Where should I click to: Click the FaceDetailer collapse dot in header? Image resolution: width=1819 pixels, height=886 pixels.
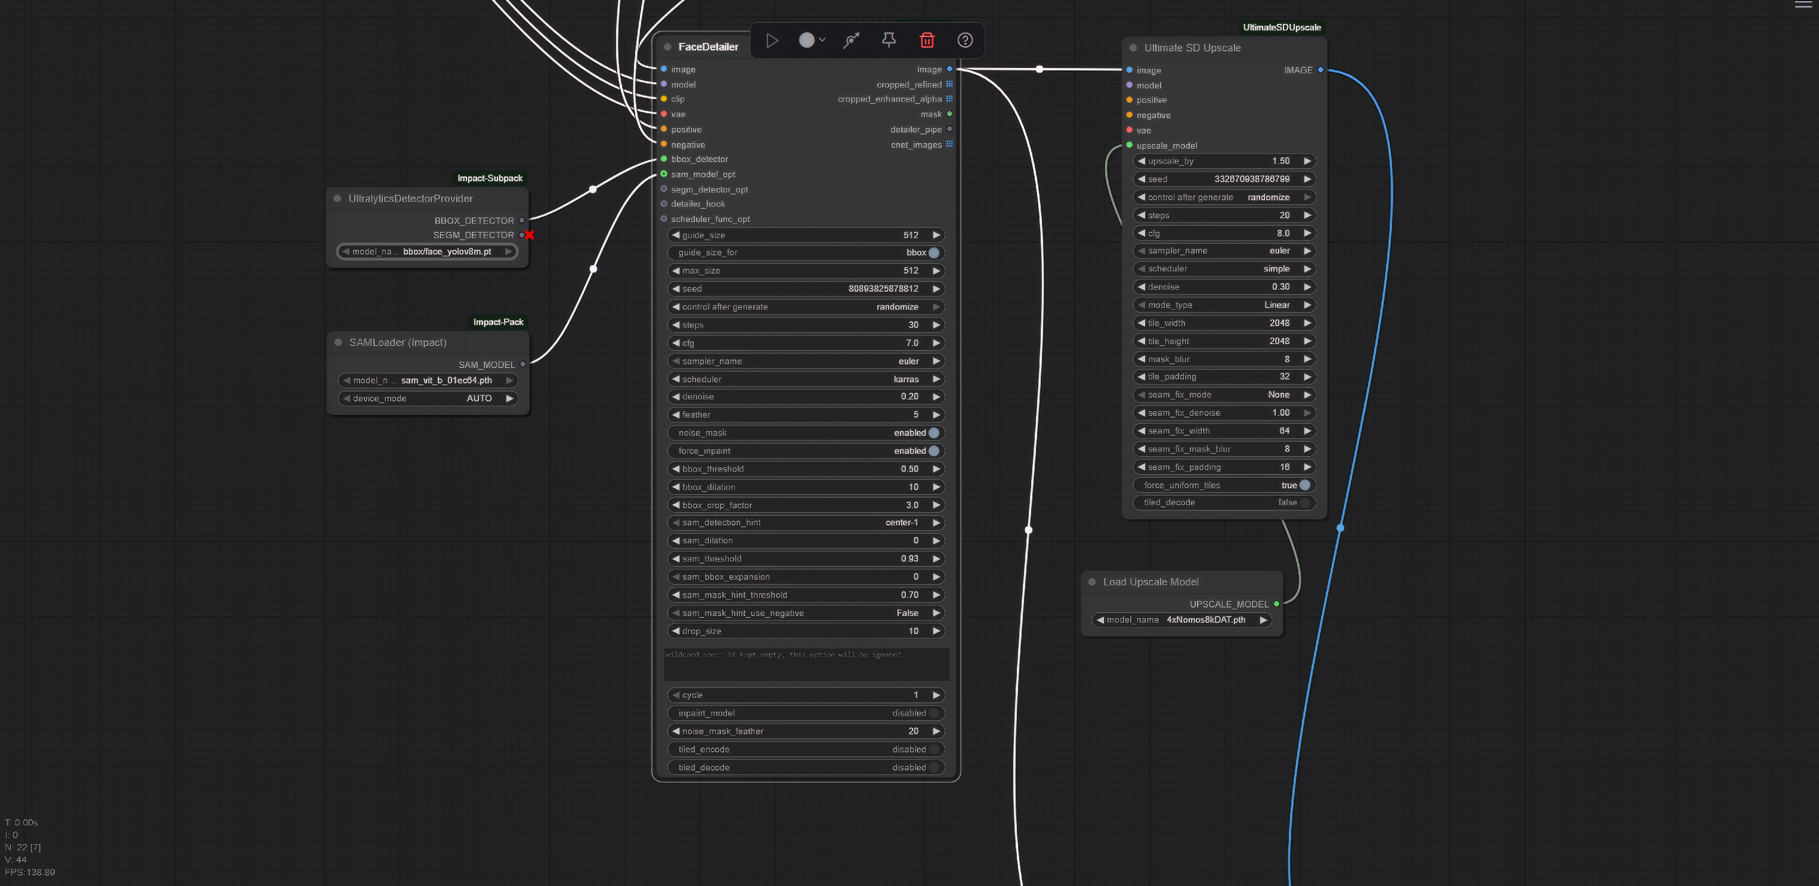(x=667, y=47)
